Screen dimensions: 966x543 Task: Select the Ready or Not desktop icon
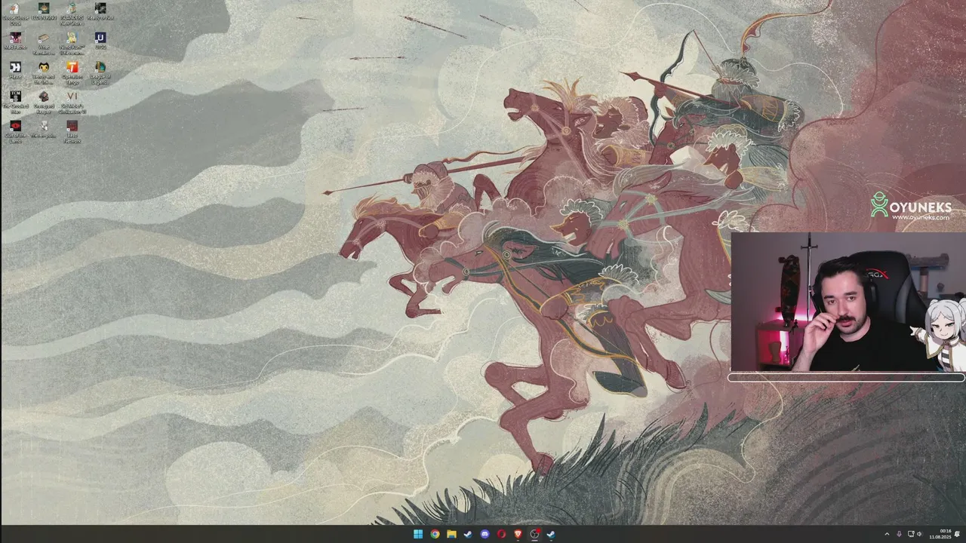point(100,11)
